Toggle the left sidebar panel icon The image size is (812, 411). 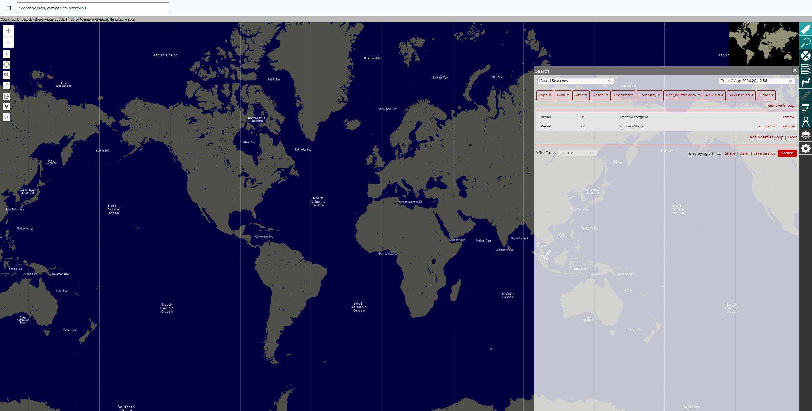click(x=9, y=8)
